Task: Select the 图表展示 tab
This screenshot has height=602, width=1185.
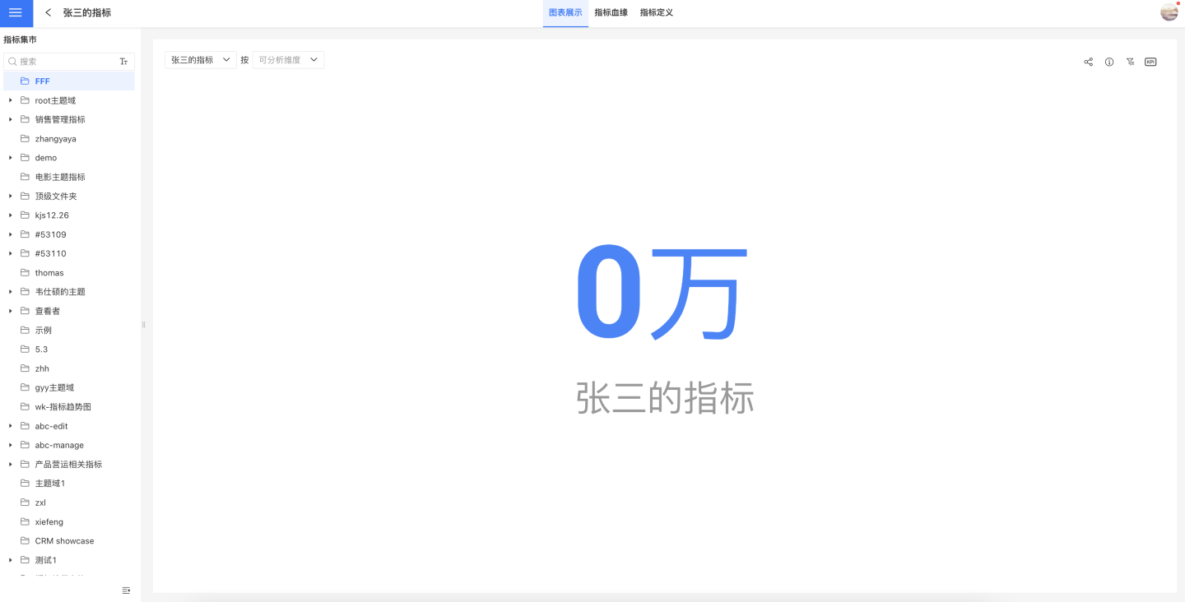Action: pos(565,13)
